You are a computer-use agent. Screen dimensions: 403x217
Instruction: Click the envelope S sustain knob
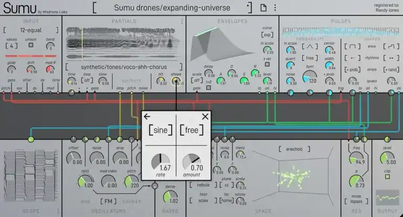(x=244, y=81)
